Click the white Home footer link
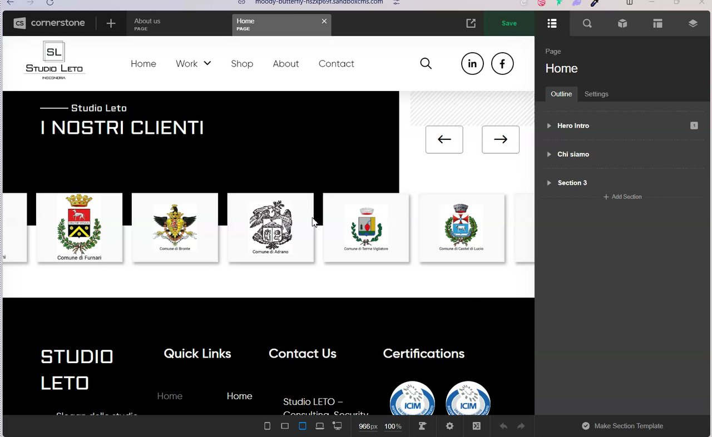Viewport: 712px width, 437px height. point(240,396)
